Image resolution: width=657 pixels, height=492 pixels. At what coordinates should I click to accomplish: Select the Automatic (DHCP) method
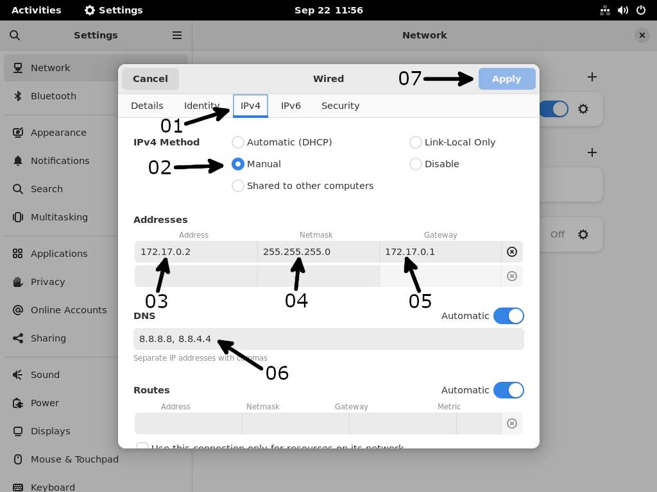(238, 142)
